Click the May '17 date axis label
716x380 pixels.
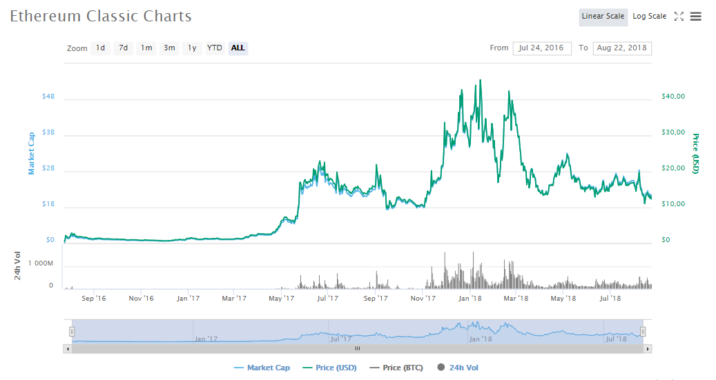(x=281, y=299)
